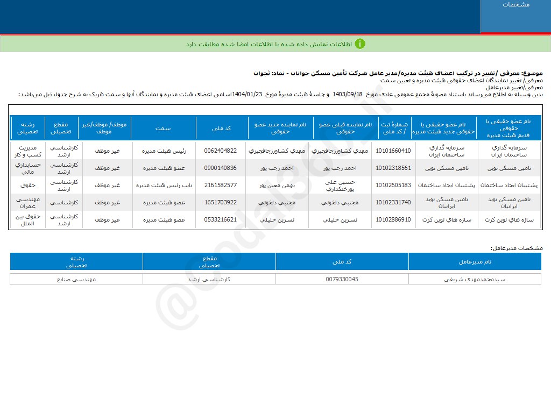551x413 pixels.
Task: Click the 'مقطع تحصیلی' header in the CEO table
Action: pyautogui.click(x=209, y=262)
